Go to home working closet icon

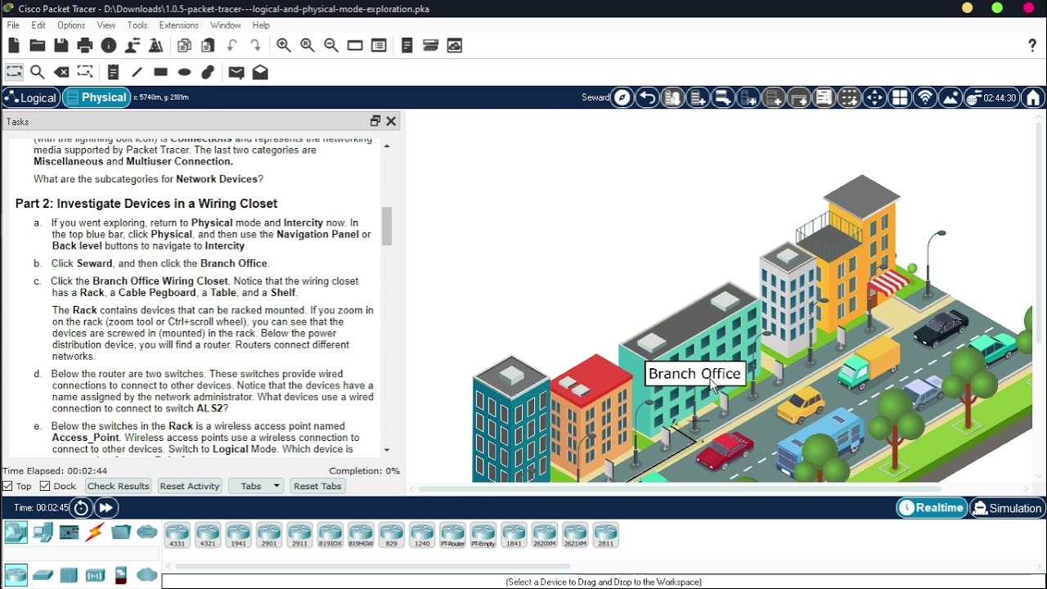[1033, 98]
